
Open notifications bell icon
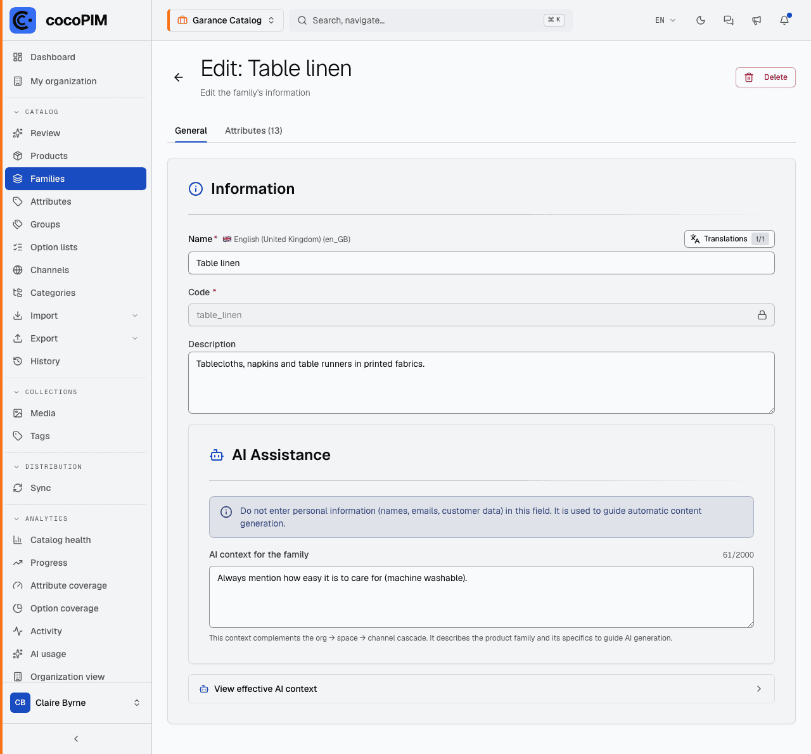coord(784,20)
